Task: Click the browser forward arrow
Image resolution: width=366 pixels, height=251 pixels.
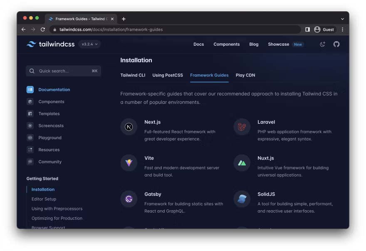Action: 33,30
